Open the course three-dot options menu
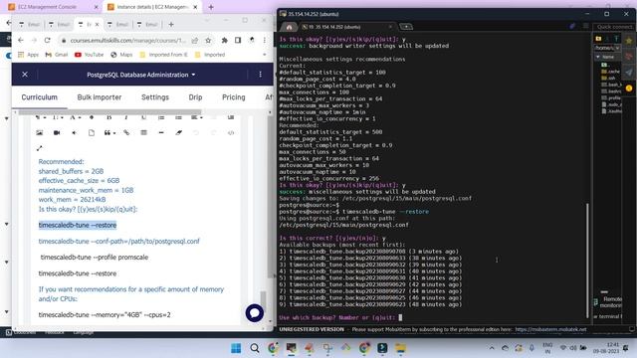637x358 pixels. pos(261,75)
